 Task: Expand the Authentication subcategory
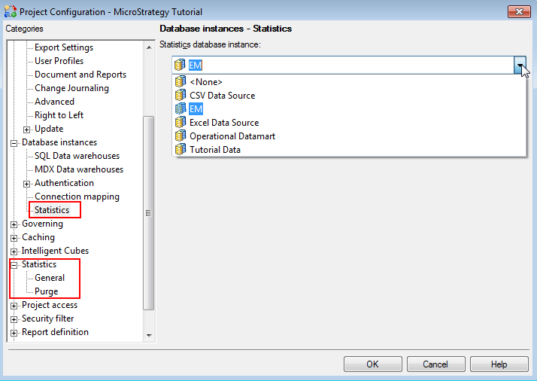click(x=27, y=184)
